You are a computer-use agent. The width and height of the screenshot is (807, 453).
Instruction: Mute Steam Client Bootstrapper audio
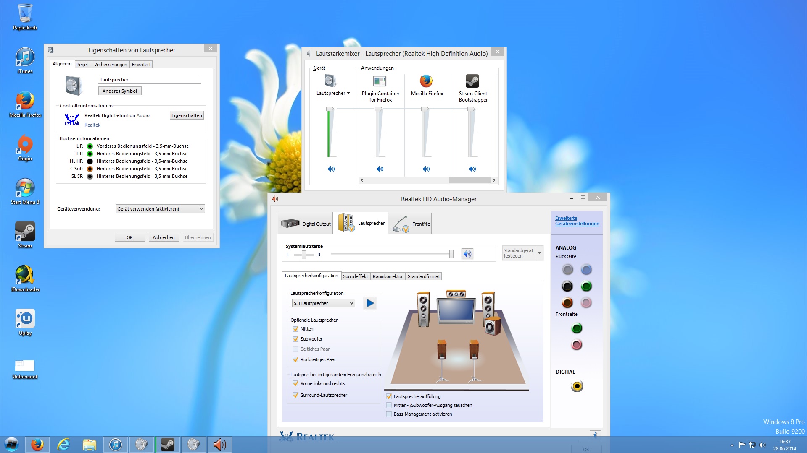472,169
